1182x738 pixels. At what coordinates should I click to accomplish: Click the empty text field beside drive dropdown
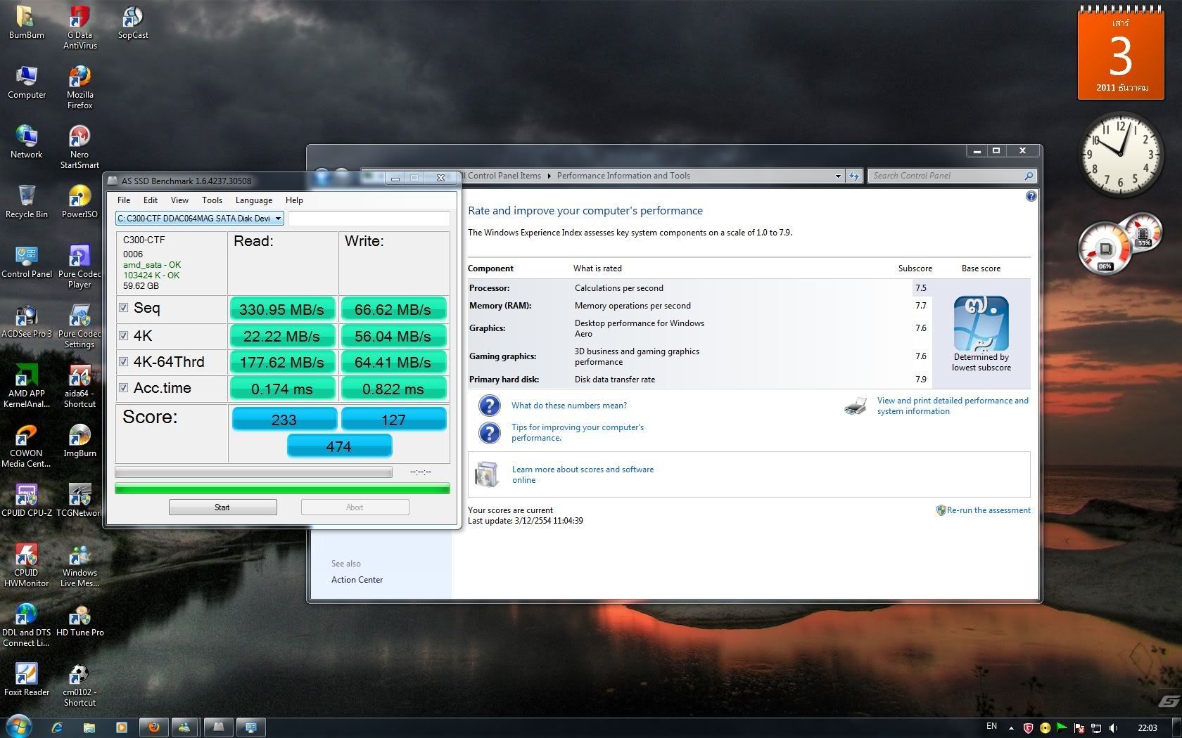coord(369,219)
